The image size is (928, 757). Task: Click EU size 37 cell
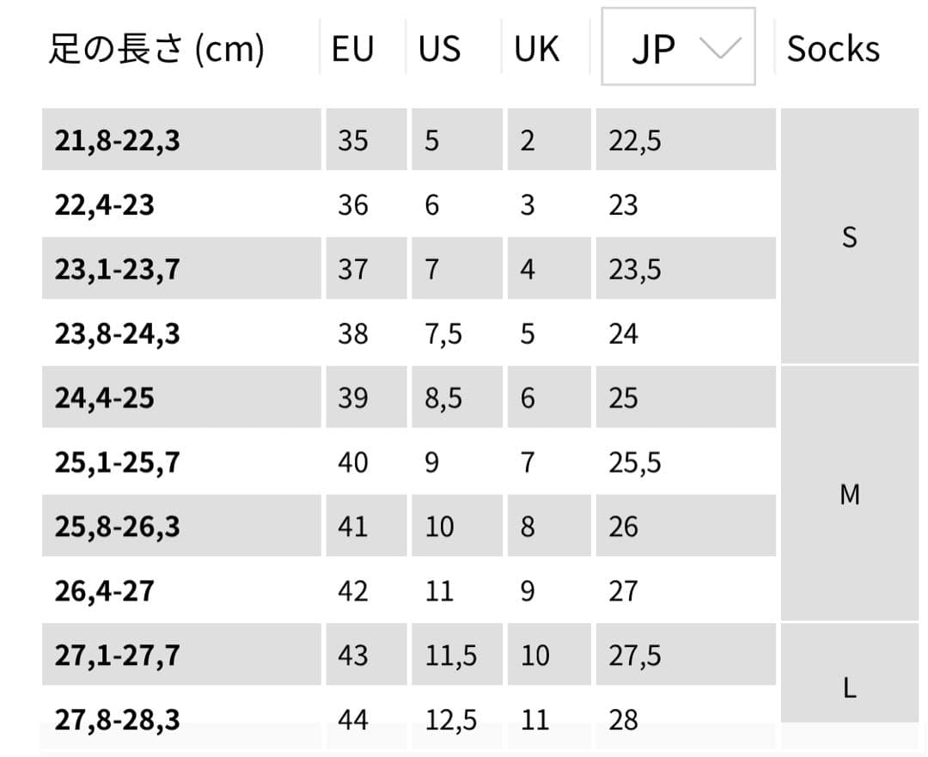(x=352, y=269)
